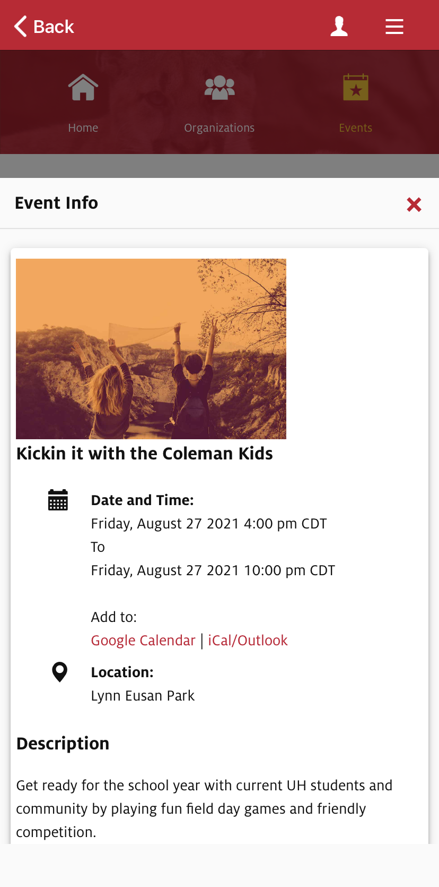Switch to the Organizations tab label
Screen dimensions: 439x887
pos(219,128)
